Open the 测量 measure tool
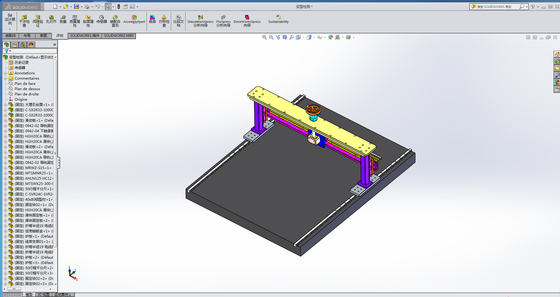The width and height of the screenshot is (560, 297). click(x=63, y=19)
